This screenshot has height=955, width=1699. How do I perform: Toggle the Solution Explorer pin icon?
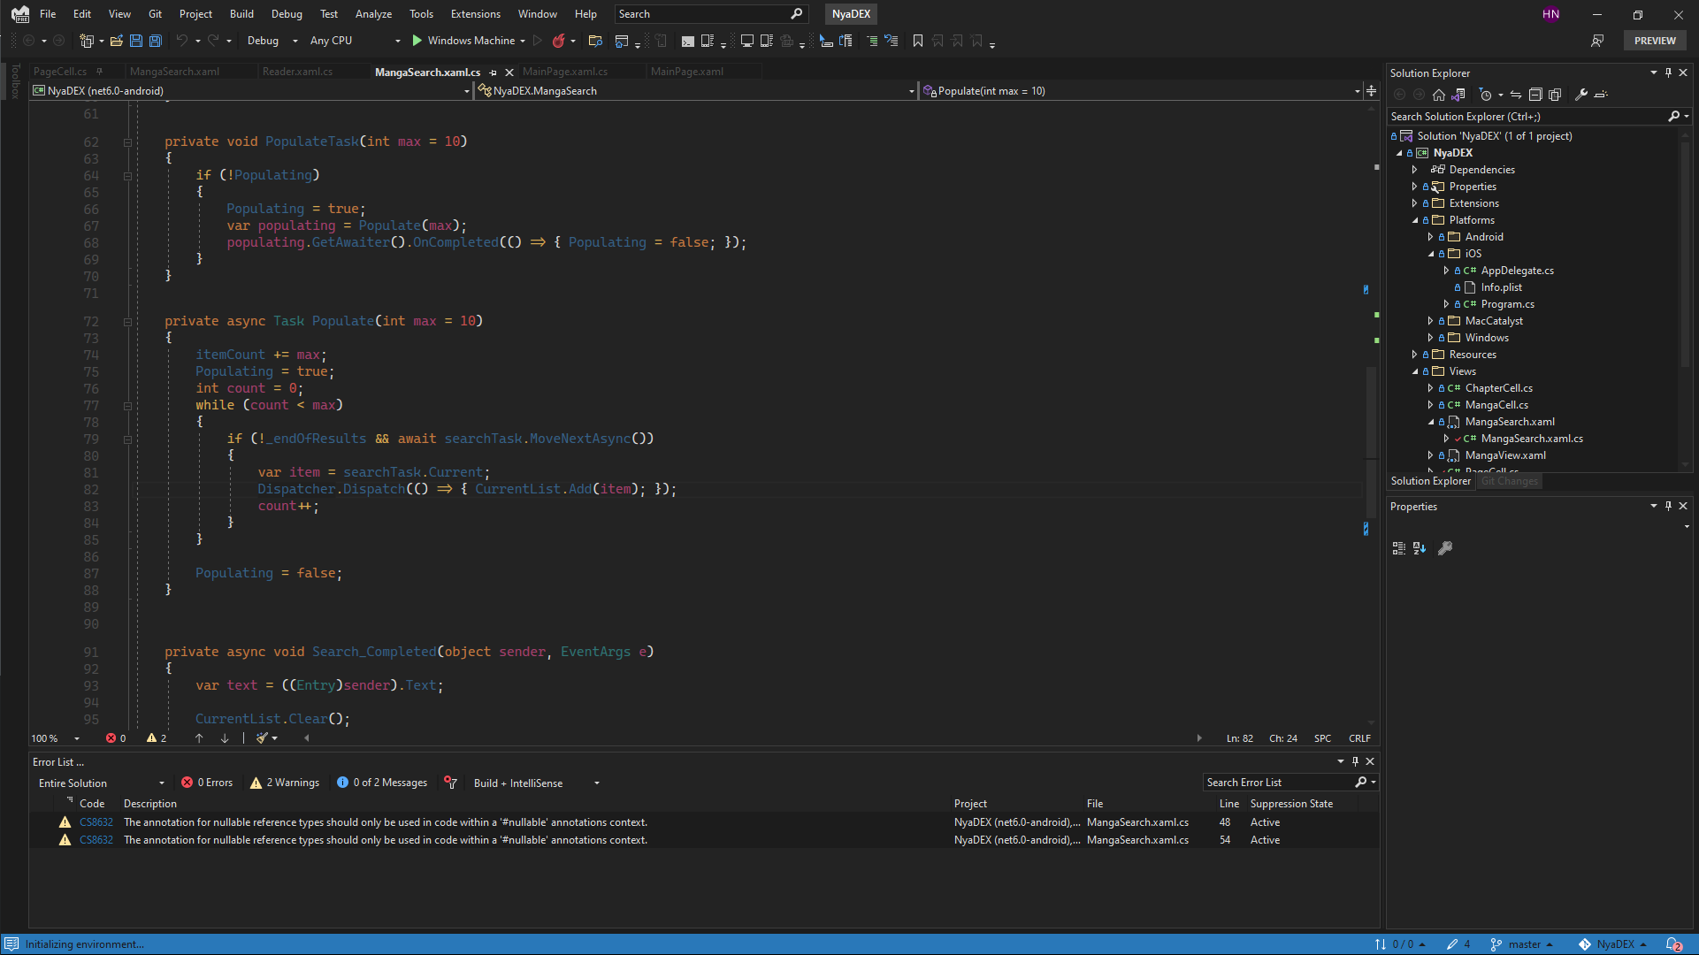(x=1669, y=73)
